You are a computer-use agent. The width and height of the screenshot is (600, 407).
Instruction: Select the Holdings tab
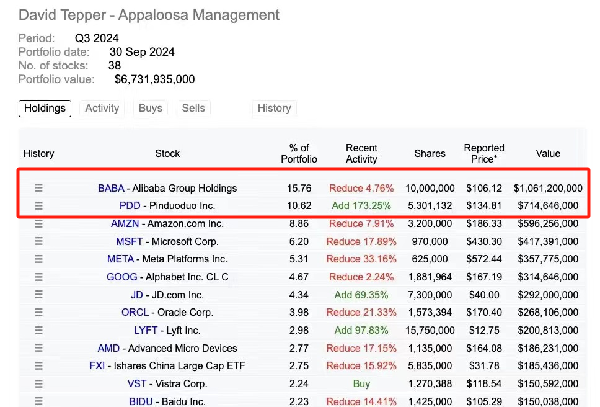pos(45,108)
